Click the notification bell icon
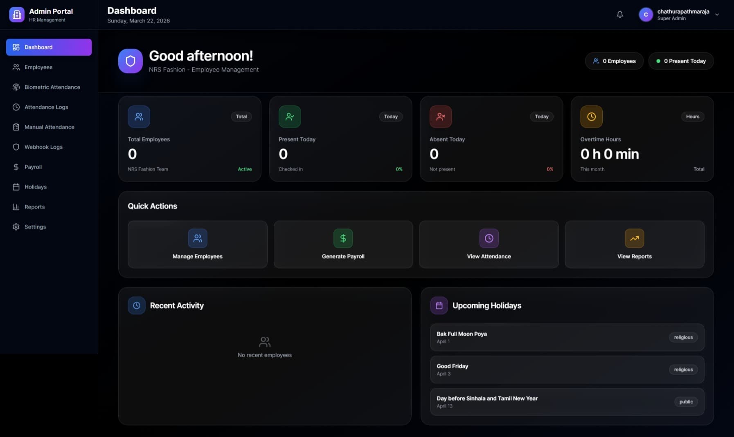734x437 pixels. click(620, 15)
